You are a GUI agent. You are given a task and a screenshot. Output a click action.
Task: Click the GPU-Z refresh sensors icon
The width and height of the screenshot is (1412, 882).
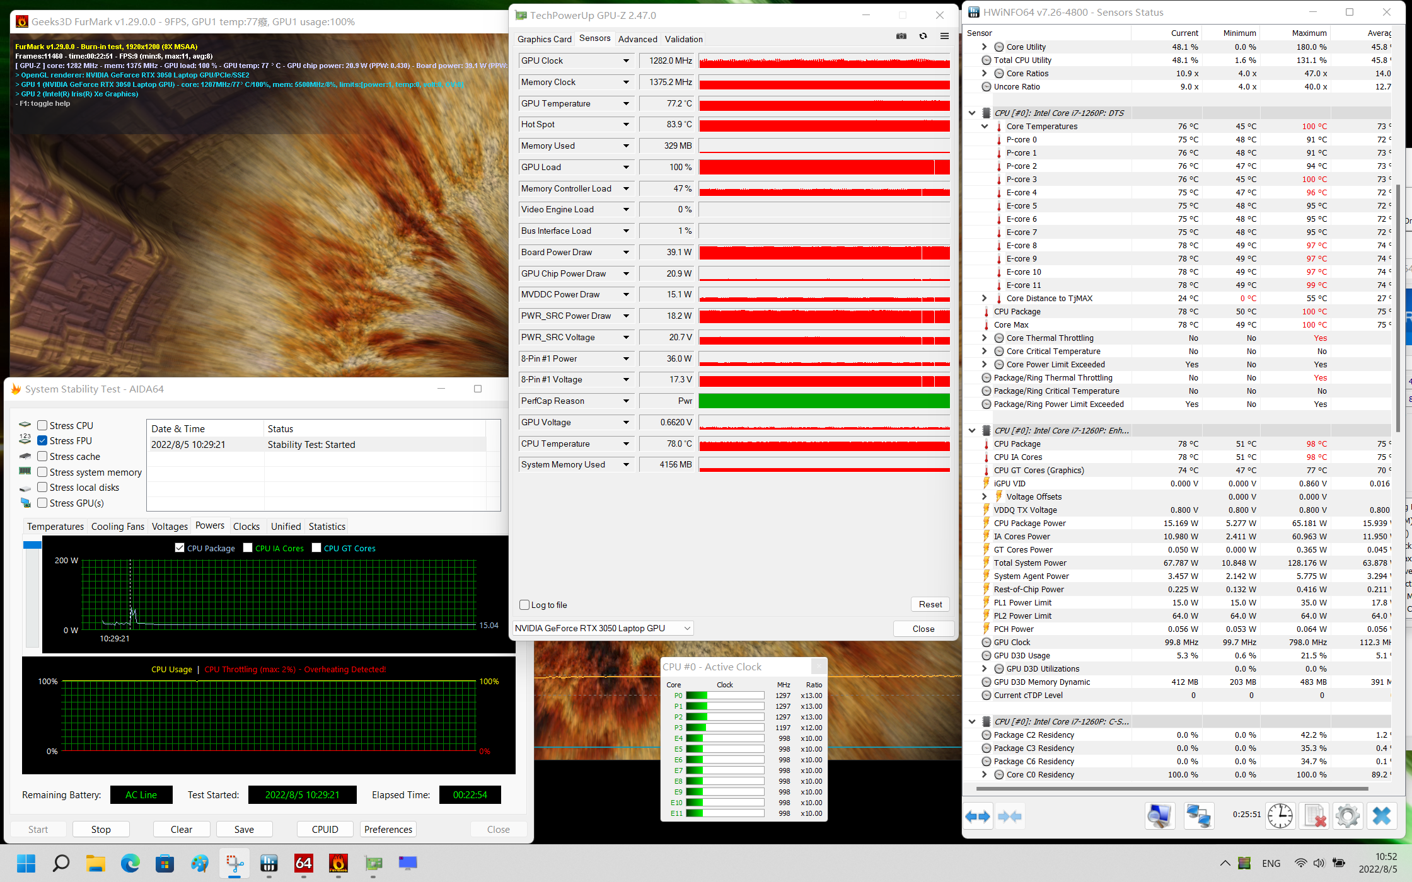point(923,37)
